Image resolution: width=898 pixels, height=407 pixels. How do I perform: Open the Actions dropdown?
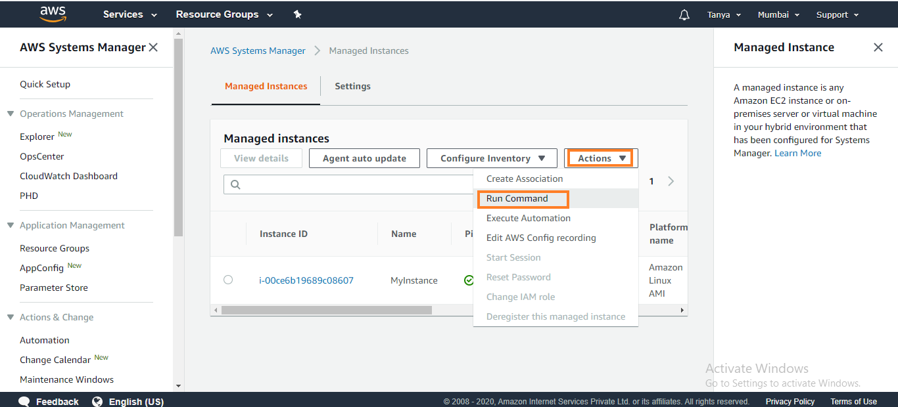click(x=601, y=158)
